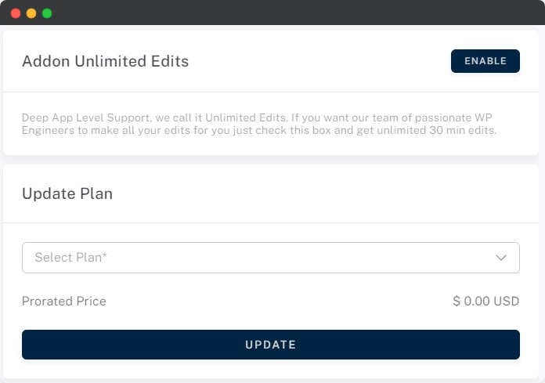This screenshot has width=545, height=383.
Task: Click the $ 0.00 USD price value
Action: (485, 302)
